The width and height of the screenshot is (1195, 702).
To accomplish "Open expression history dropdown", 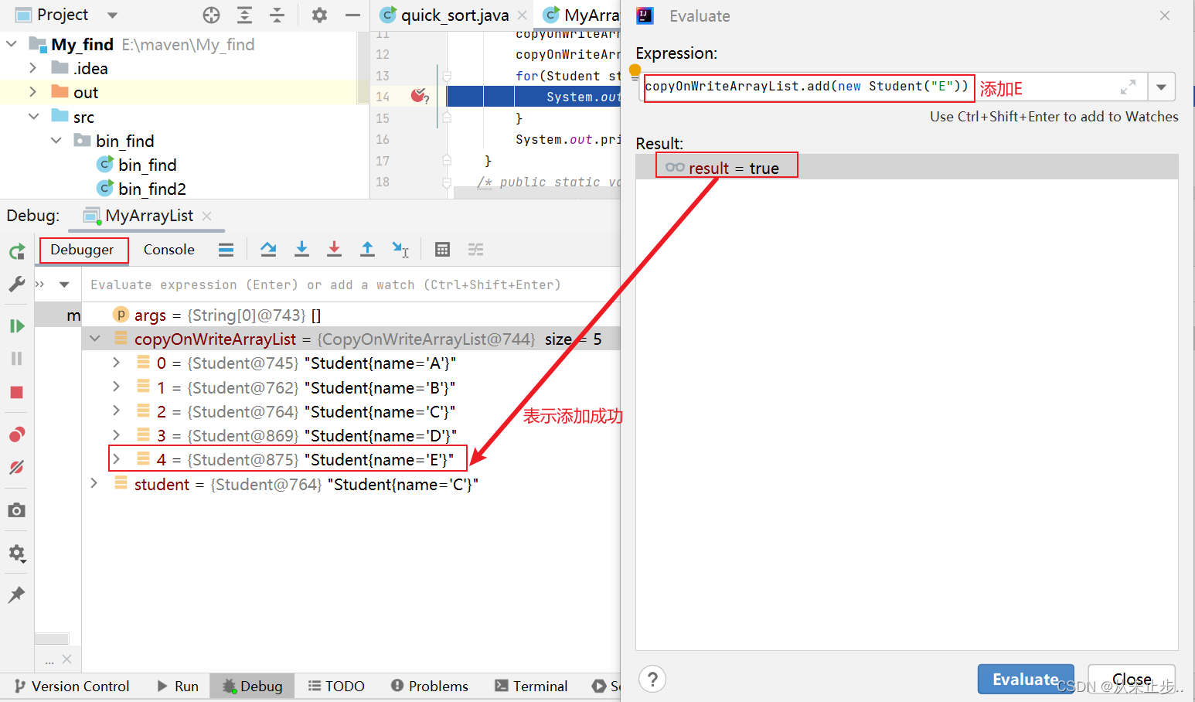I will tap(1161, 87).
